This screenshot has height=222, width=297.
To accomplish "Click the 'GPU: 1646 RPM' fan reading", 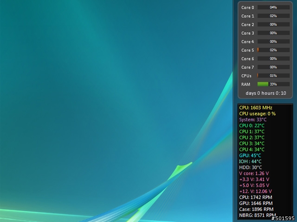I will point(256,203).
